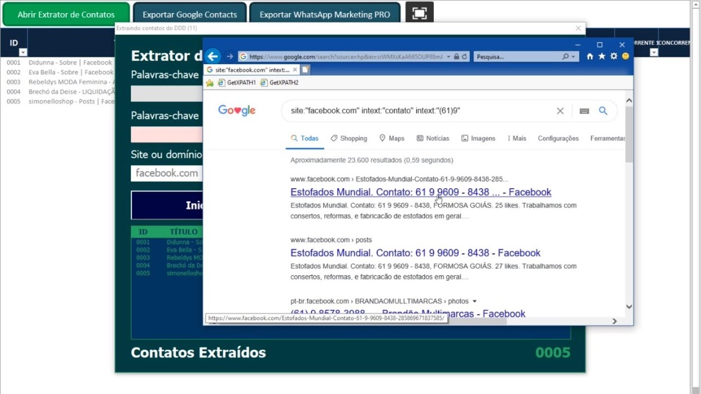Select spreadsheet row 0005 simonelloshop - Posts
Viewport: 701px width, 394px height.
pyautogui.click(x=59, y=101)
